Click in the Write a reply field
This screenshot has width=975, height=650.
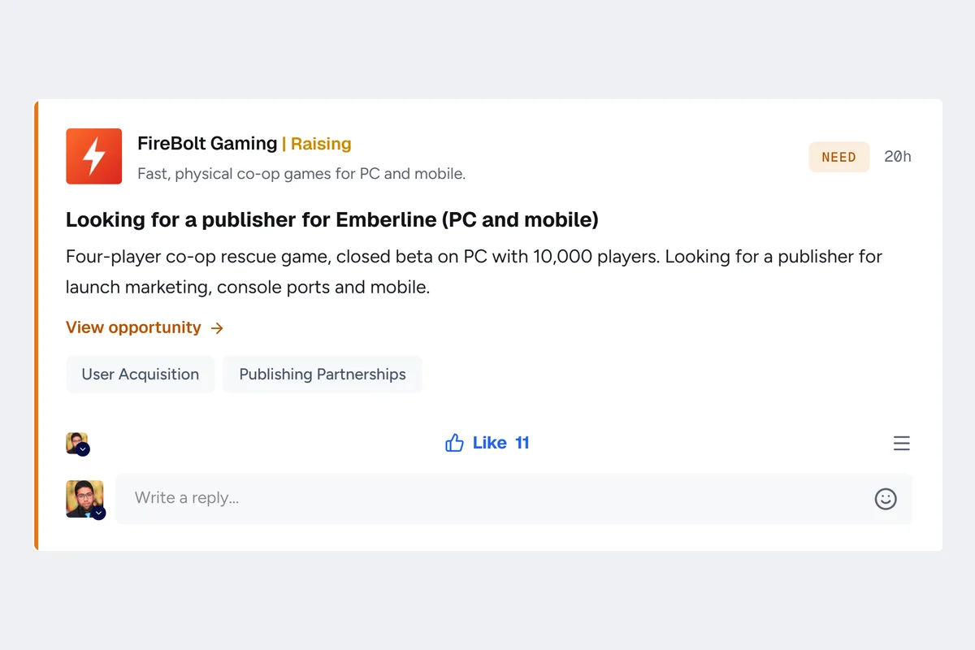(x=513, y=498)
